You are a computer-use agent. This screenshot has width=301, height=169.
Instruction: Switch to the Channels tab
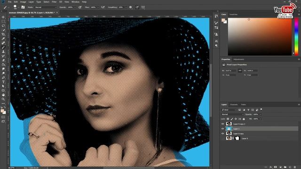point(234,105)
